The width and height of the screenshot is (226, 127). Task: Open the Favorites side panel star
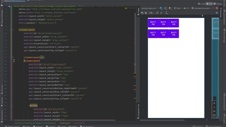tap(2, 102)
